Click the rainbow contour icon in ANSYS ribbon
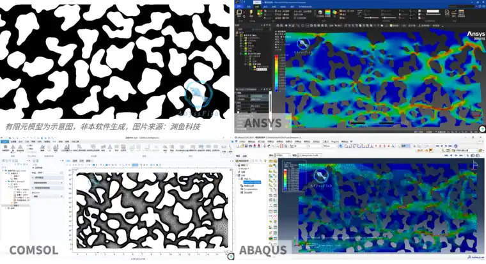The height and width of the screenshot is (264, 486). (x=327, y=12)
